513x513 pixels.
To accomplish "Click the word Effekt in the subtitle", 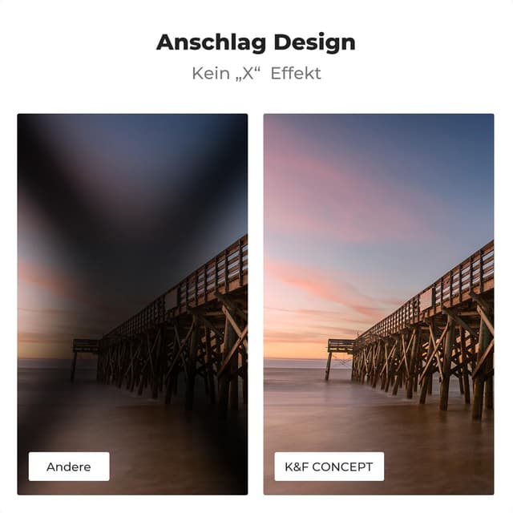I will coord(296,73).
